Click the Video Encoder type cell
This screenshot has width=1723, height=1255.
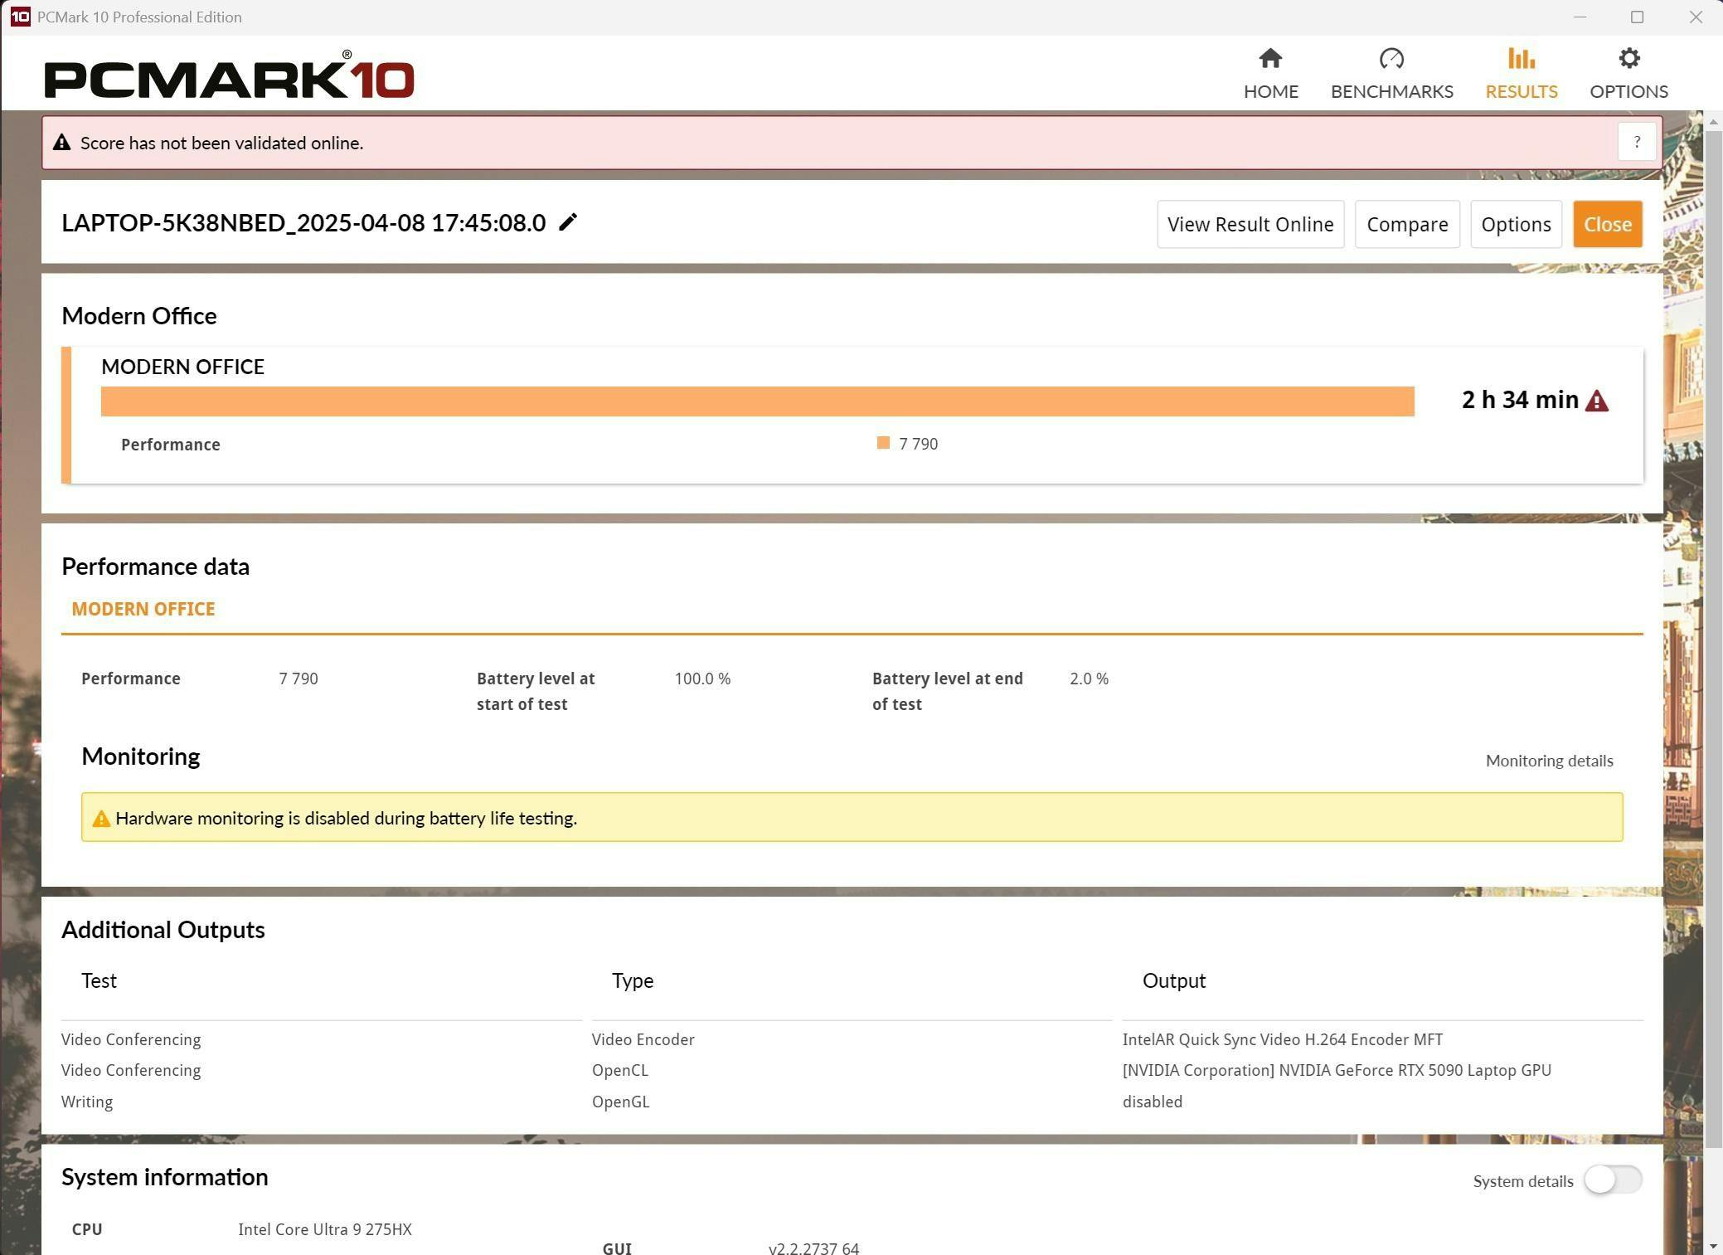click(x=643, y=1039)
